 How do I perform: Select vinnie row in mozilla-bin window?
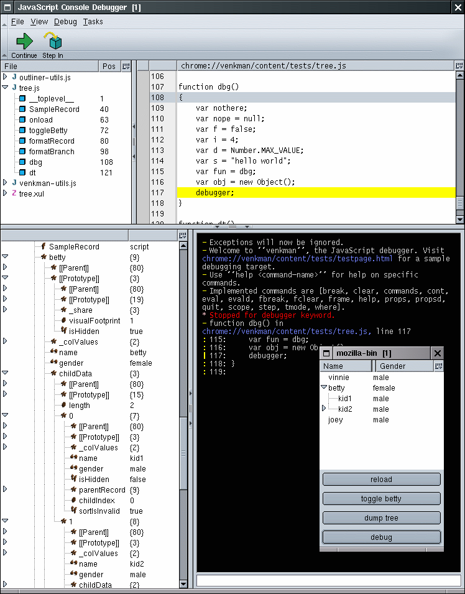coord(381,378)
